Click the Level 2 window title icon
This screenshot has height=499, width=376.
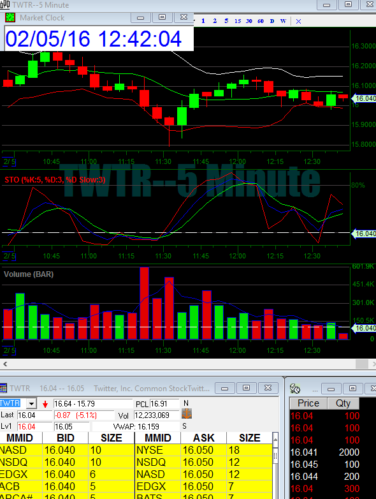coord(3,388)
